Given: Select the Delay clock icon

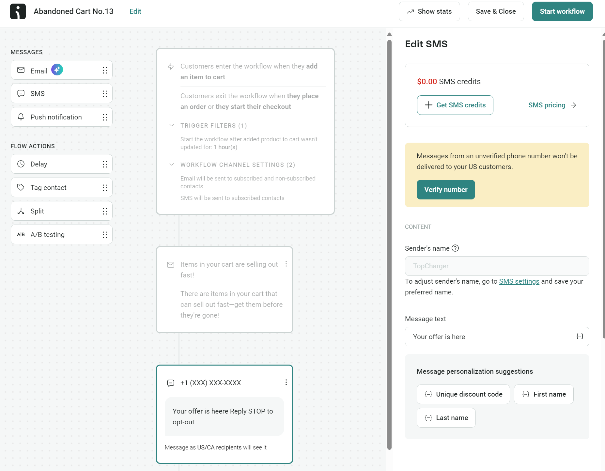Looking at the screenshot, I should [x=21, y=164].
